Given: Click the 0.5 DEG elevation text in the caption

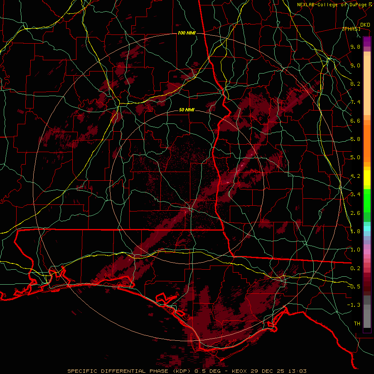Looking at the screenshot, I should (x=207, y=371).
